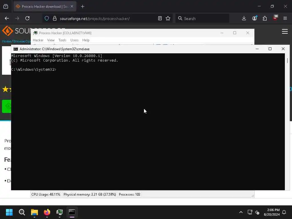
Task: Click the CPU Usage status bar entry
Action: click(x=46, y=194)
